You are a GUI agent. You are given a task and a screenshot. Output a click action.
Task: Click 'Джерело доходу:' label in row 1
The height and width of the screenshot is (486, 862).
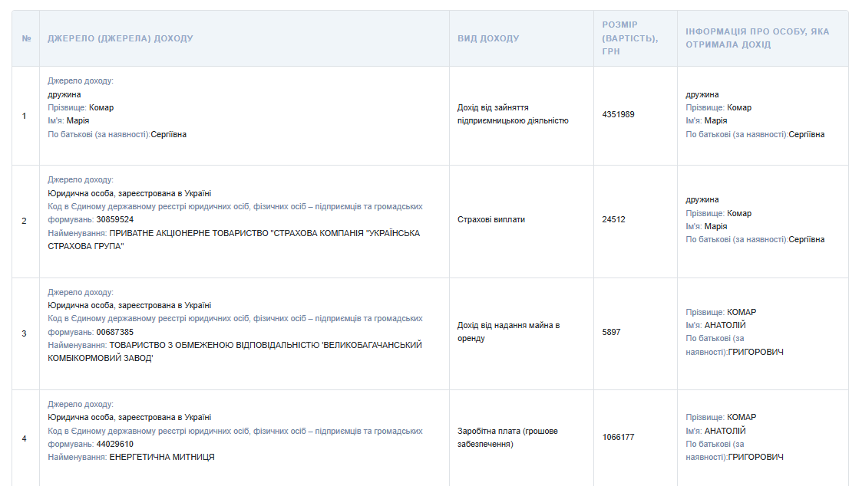[81, 80]
